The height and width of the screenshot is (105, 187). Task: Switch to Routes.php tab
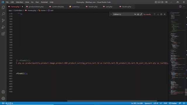(x=127, y=7)
